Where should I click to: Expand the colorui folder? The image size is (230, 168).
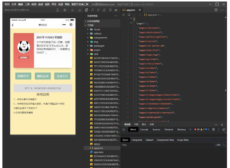click(97, 34)
